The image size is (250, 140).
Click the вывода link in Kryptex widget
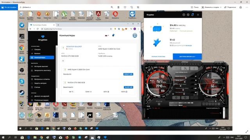click(x=189, y=45)
